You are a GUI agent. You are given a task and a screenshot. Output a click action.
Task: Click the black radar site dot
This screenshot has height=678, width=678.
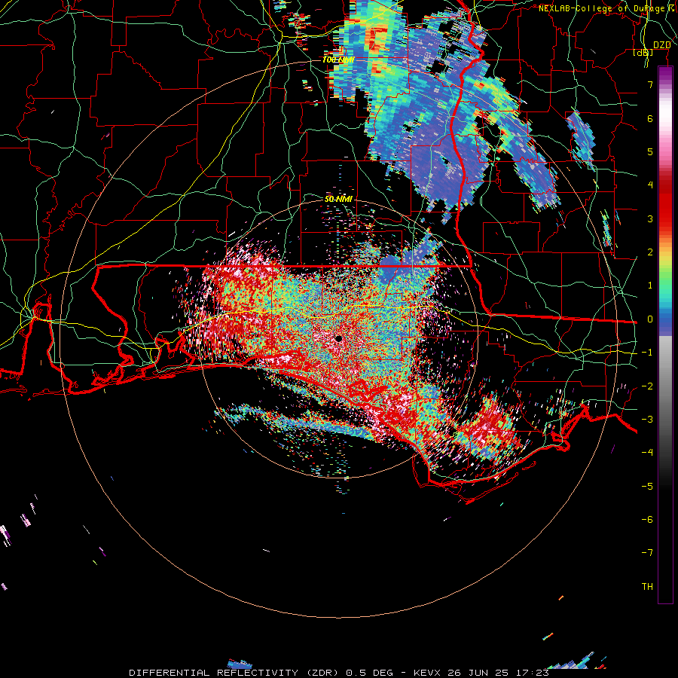338,338
